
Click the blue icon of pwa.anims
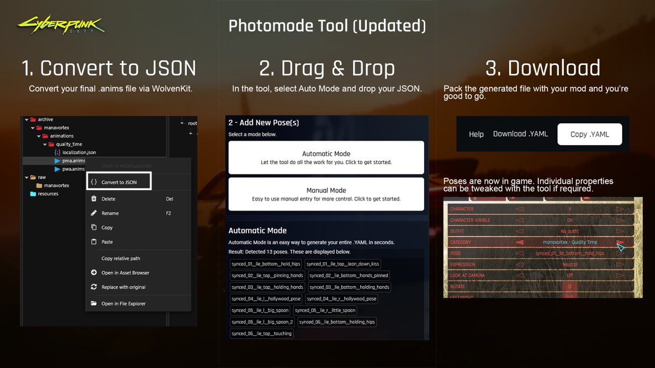coord(58,169)
